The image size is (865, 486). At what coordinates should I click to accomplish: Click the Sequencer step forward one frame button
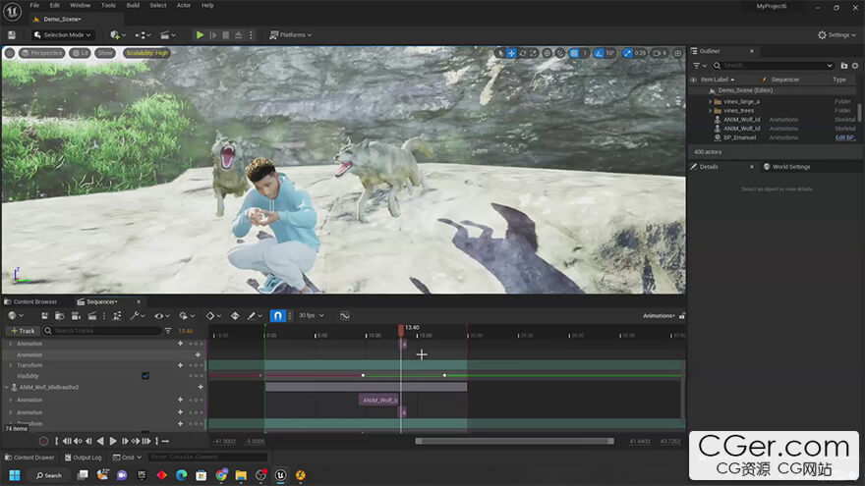click(125, 441)
